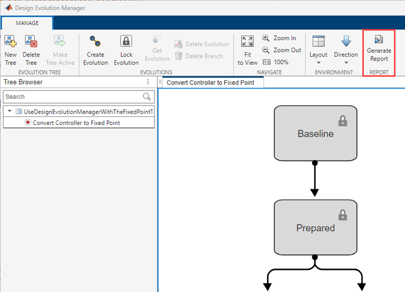Click the connector dot below Prepared node
This screenshot has height=292, width=405.
click(315, 257)
